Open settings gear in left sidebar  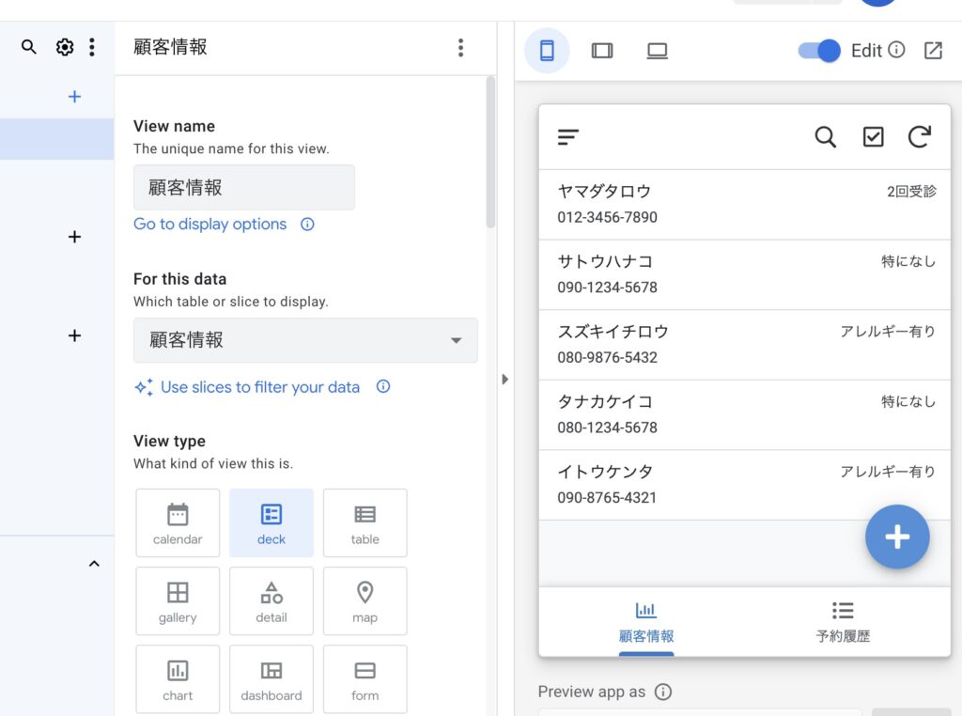pyautogui.click(x=65, y=47)
